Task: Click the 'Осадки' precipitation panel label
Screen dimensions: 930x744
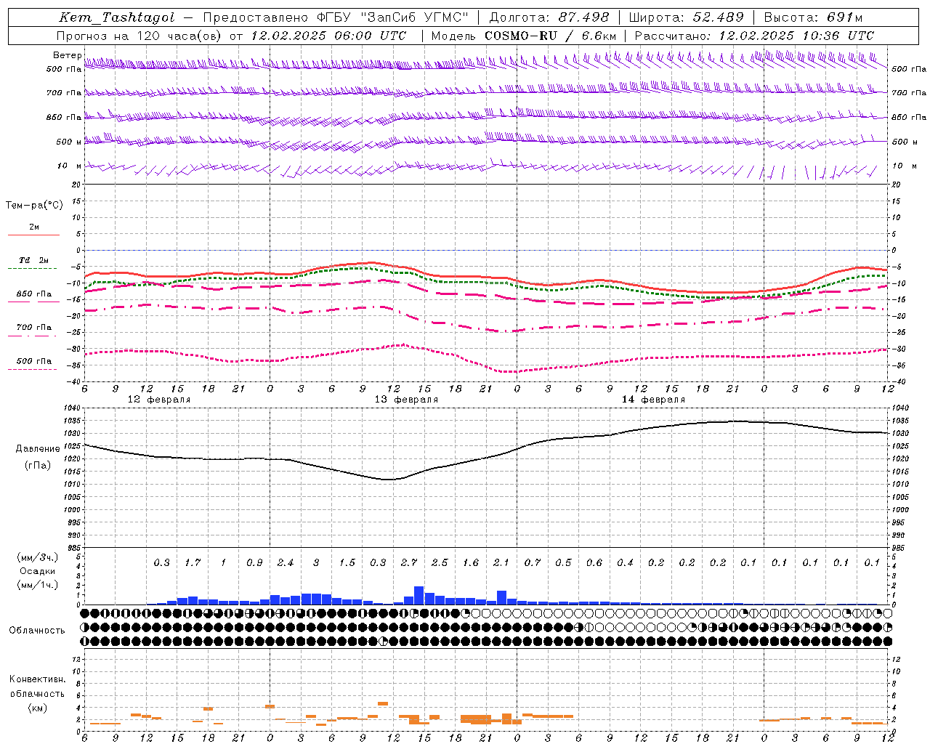Action: click(37, 571)
